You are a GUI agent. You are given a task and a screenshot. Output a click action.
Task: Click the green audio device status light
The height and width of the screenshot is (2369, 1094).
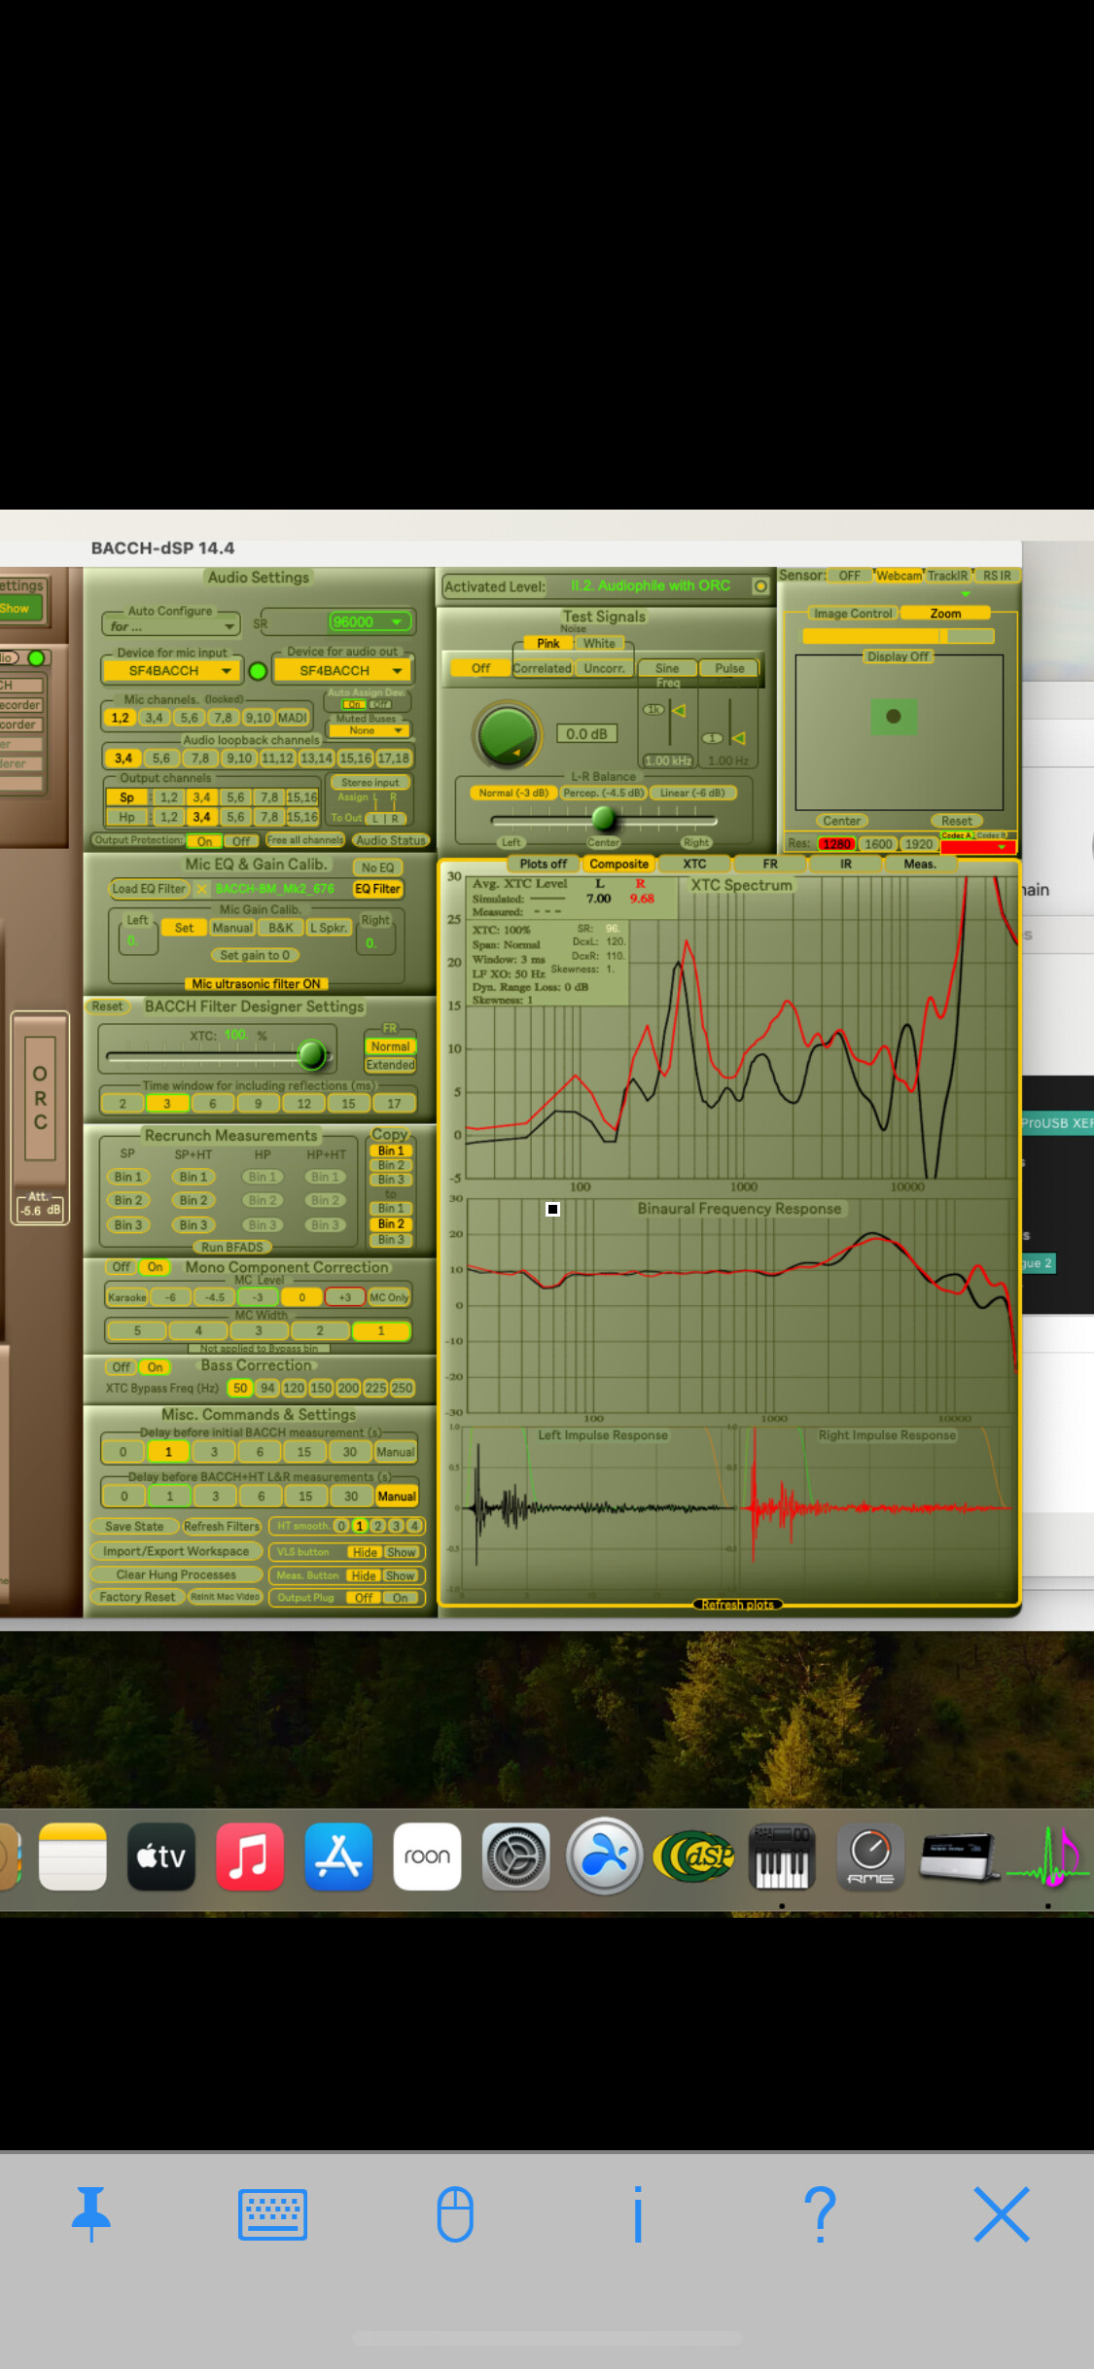[258, 671]
